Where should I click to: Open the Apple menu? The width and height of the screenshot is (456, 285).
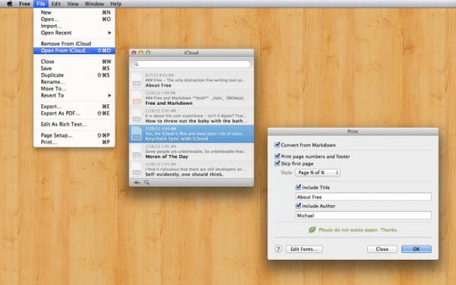click(9, 4)
